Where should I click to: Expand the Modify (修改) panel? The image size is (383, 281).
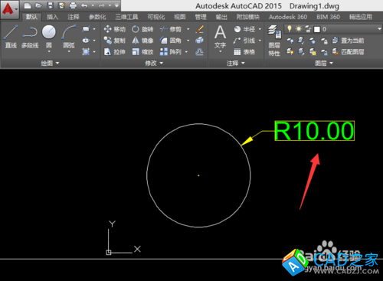pyautogui.click(x=154, y=63)
